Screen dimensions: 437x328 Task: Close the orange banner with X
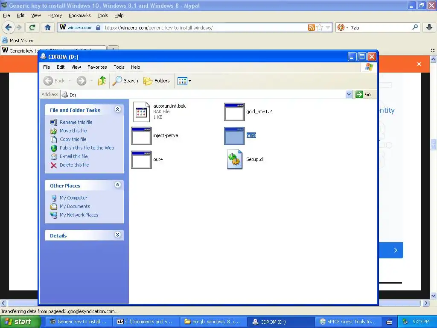click(x=419, y=64)
